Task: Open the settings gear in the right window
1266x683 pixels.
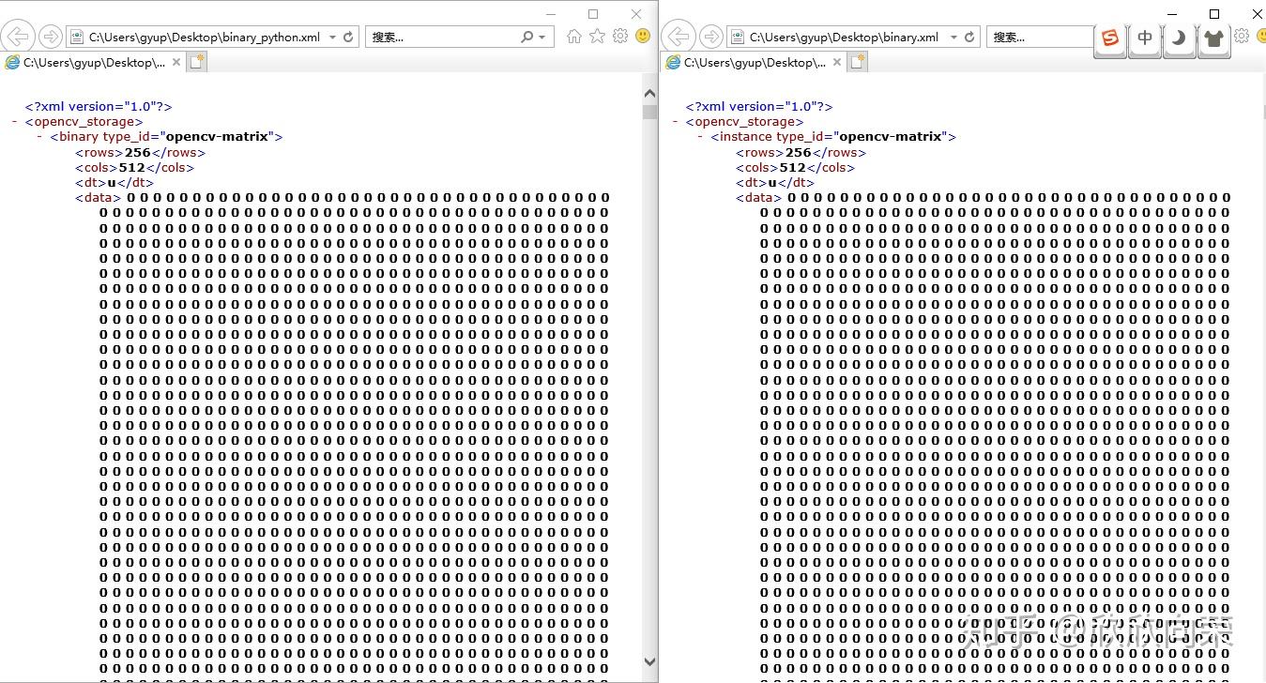Action: click(x=1242, y=36)
